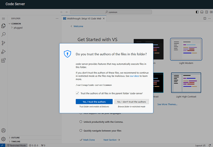The height and width of the screenshot is (147, 213).
Task: Switch to the Walkthrough: Setup VS Code Web tab
Action: [84, 18]
